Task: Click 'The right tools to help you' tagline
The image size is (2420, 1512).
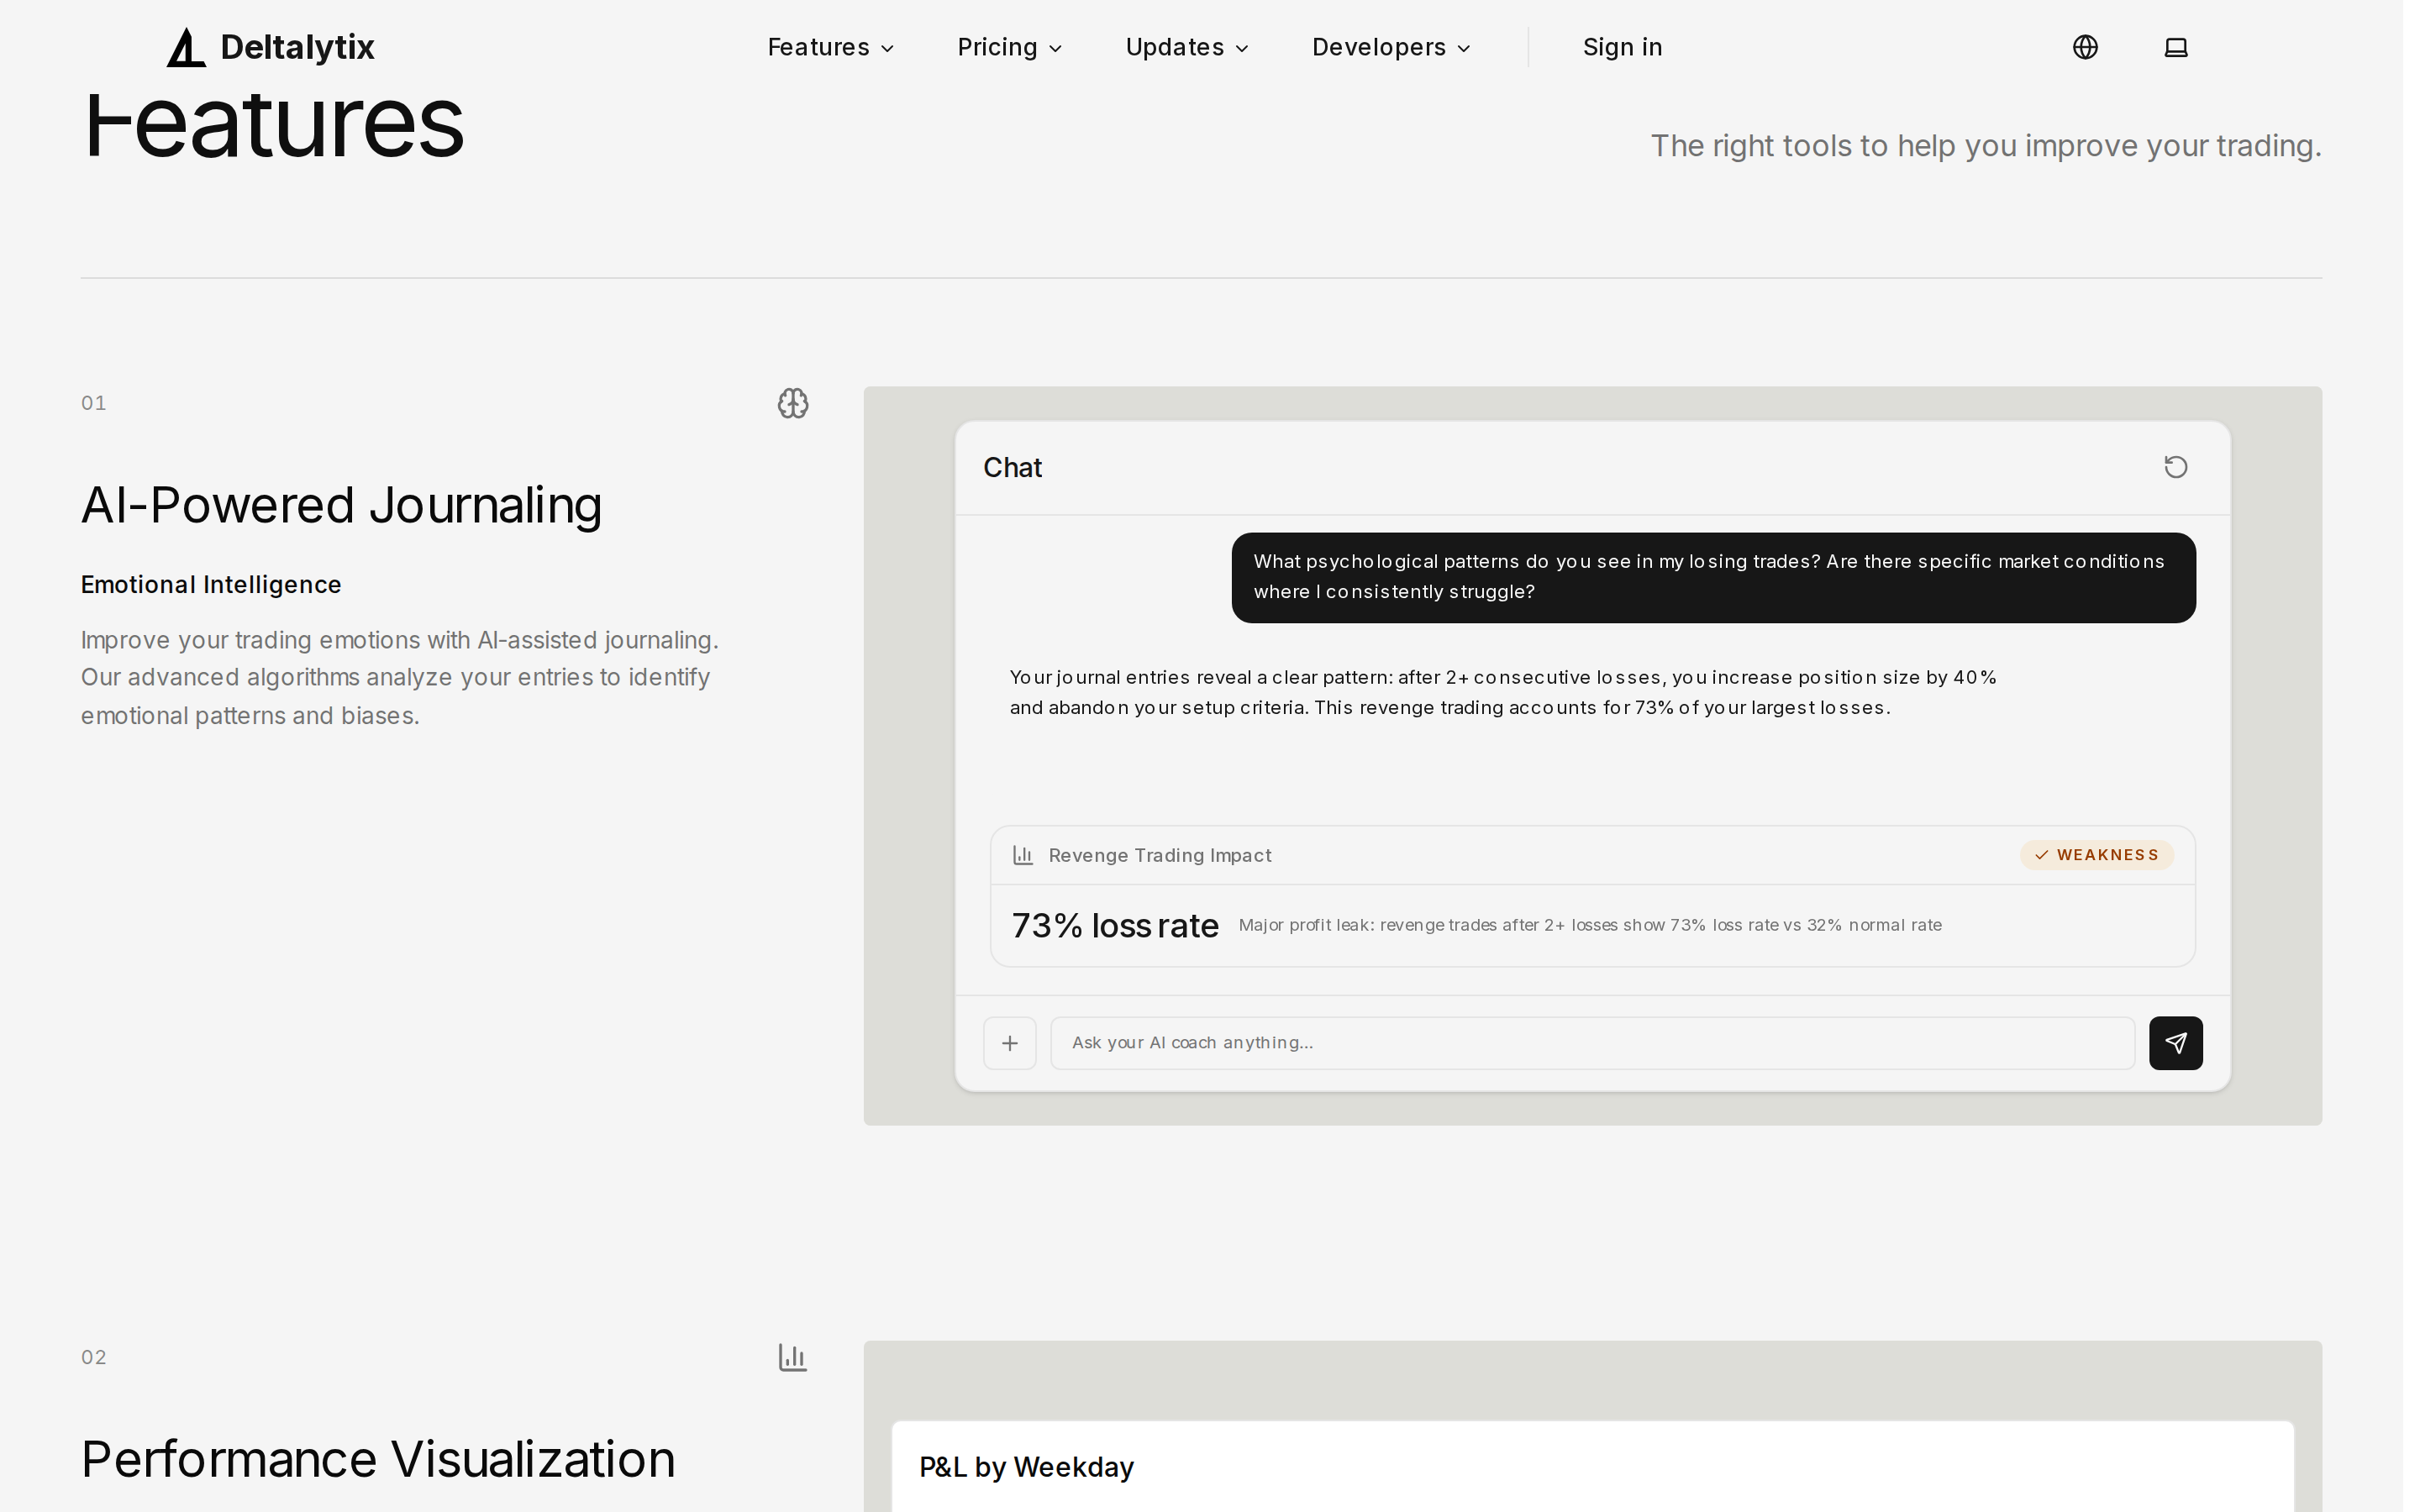Action: click(1986, 146)
